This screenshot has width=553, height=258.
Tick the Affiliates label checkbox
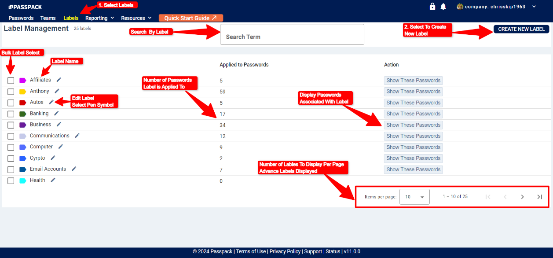[11, 81]
